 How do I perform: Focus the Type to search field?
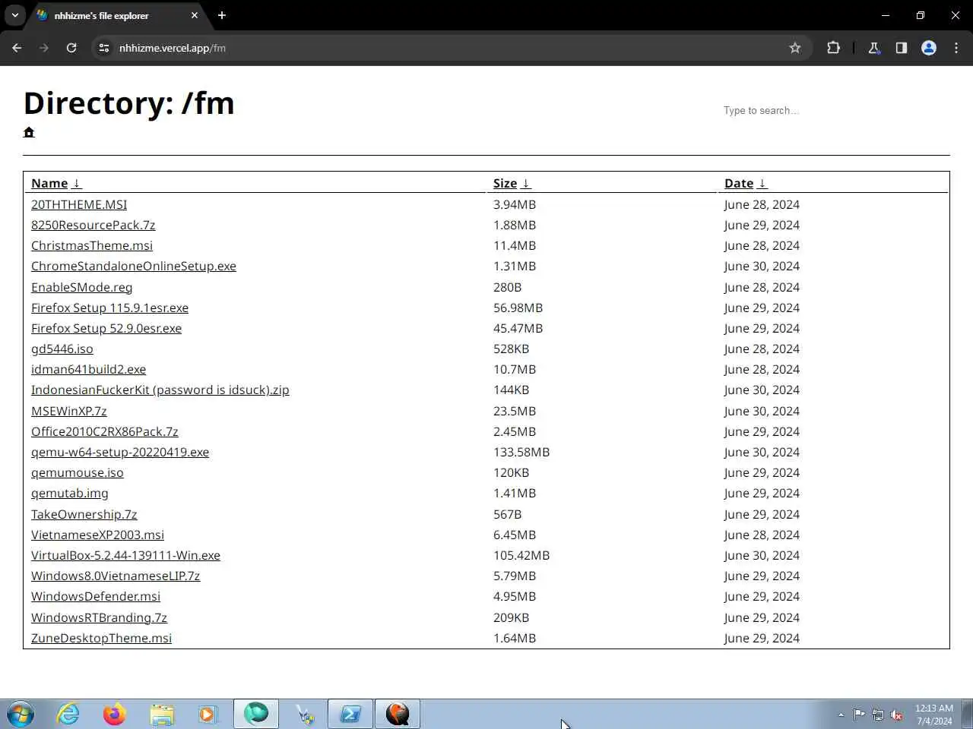[x=835, y=111]
